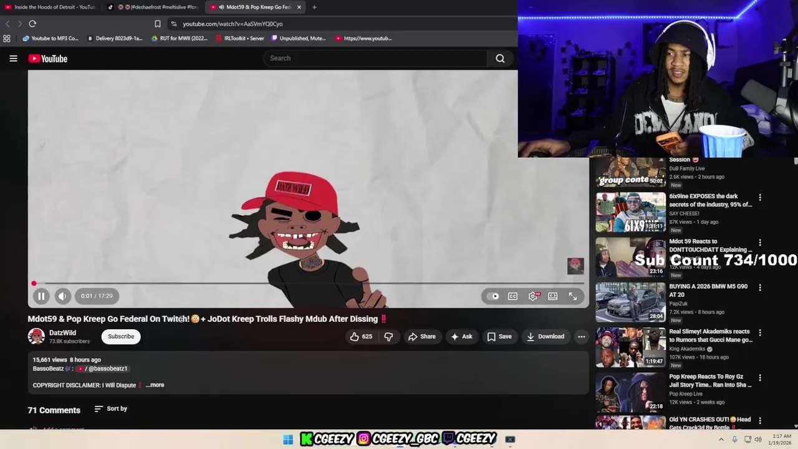Open the DatzWild channel name link
This screenshot has width=798, height=449.
pyautogui.click(x=62, y=333)
